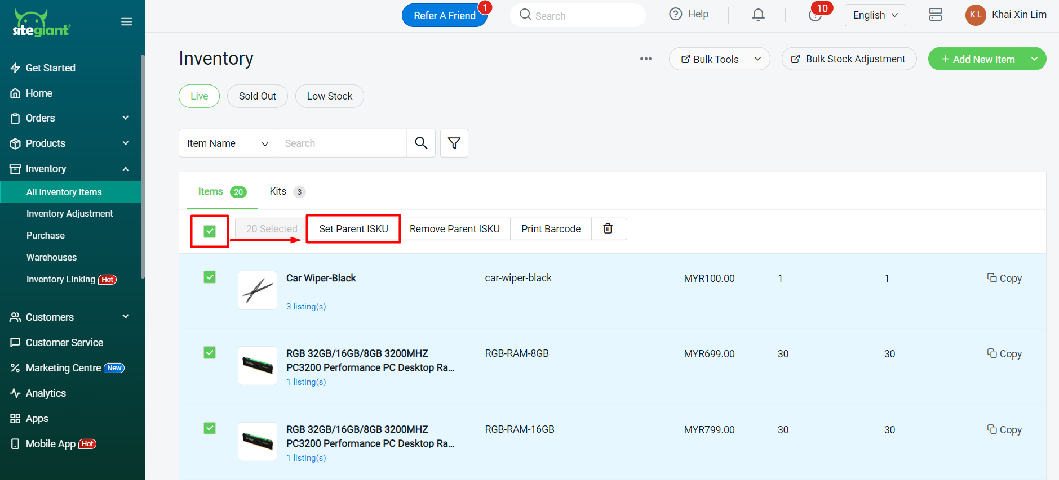The width and height of the screenshot is (1059, 480).
Task: Open the Item Name search-type dropdown
Action: coord(228,143)
